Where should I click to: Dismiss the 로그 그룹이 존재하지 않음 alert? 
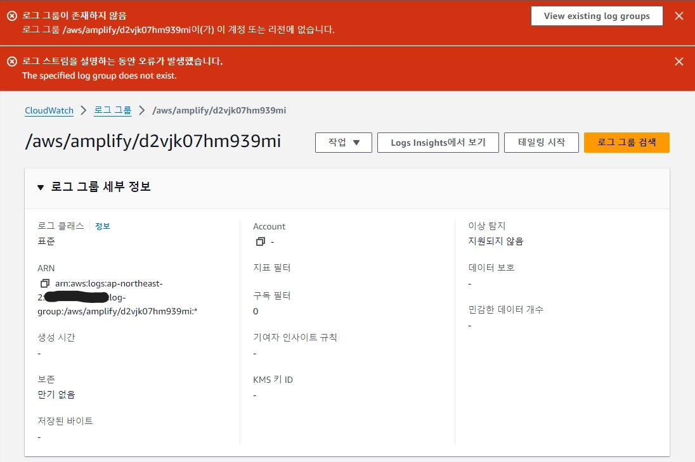679,16
